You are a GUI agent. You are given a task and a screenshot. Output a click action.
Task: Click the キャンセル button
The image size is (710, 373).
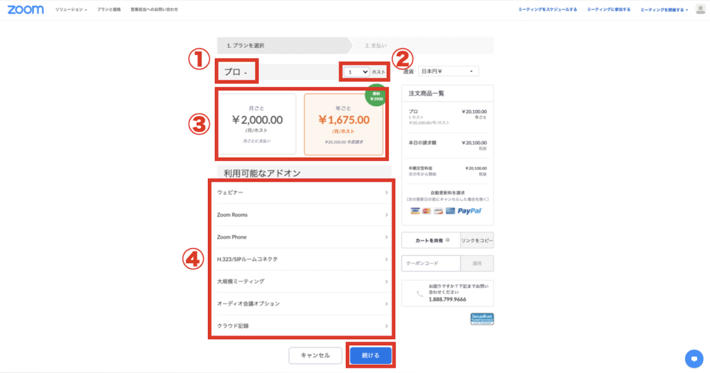coord(315,355)
